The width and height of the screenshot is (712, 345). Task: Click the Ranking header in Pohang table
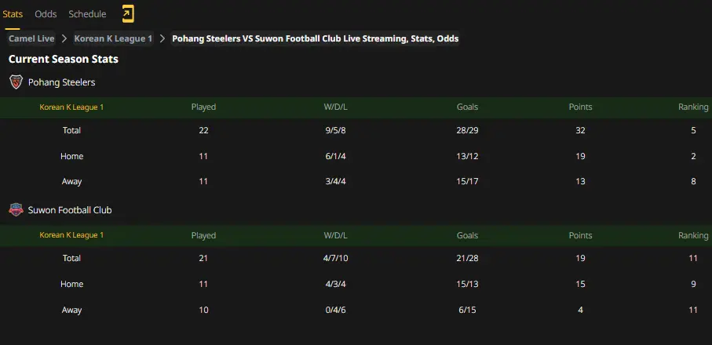(693, 107)
